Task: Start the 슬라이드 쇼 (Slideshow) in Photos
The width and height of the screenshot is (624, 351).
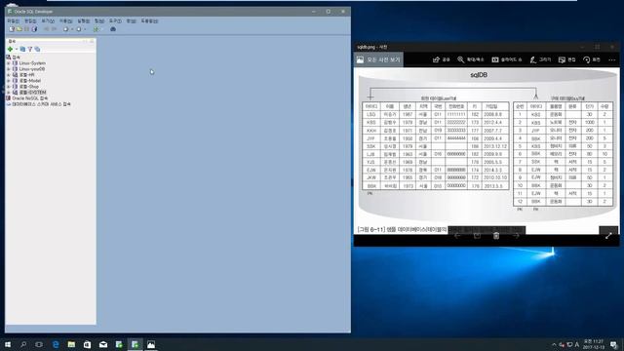Action: click(x=507, y=59)
